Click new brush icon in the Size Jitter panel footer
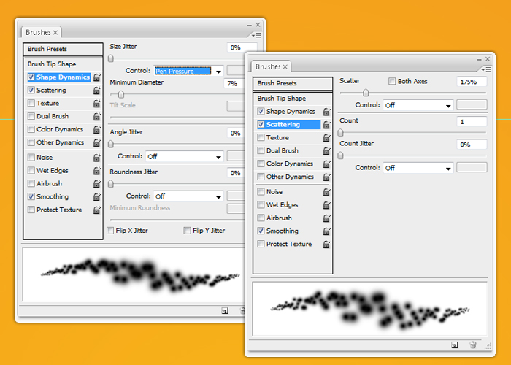The width and height of the screenshot is (511, 365). pyautogui.click(x=224, y=311)
